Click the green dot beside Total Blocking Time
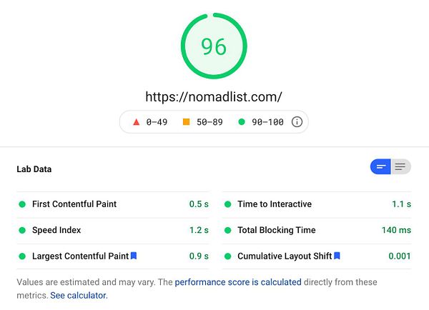The height and width of the screenshot is (310, 429). click(x=227, y=230)
